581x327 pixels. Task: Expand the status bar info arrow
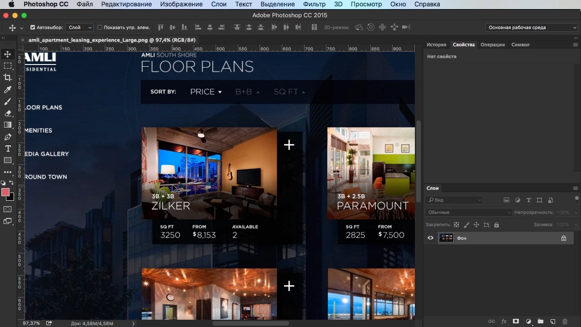click(x=133, y=323)
